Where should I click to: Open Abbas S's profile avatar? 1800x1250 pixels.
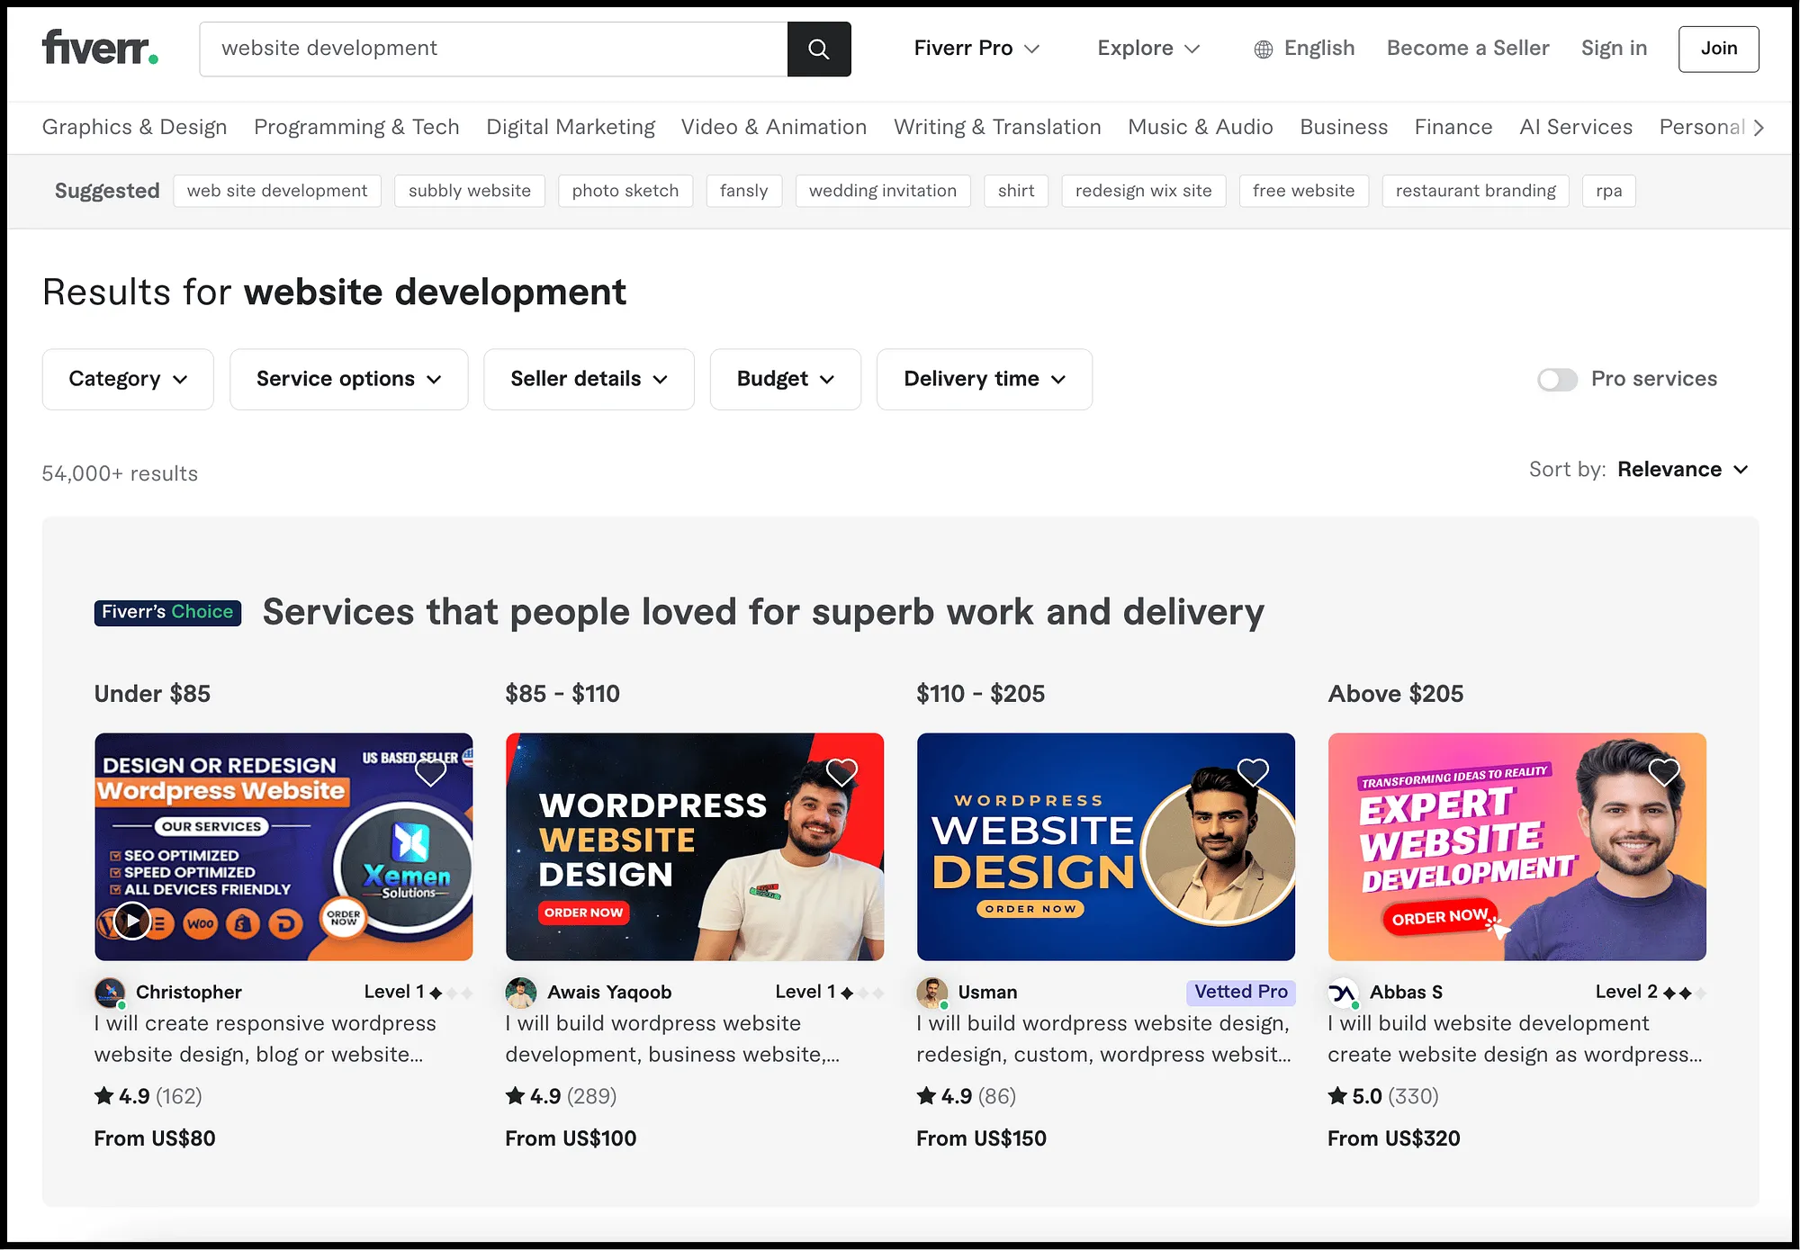tap(1344, 993)
